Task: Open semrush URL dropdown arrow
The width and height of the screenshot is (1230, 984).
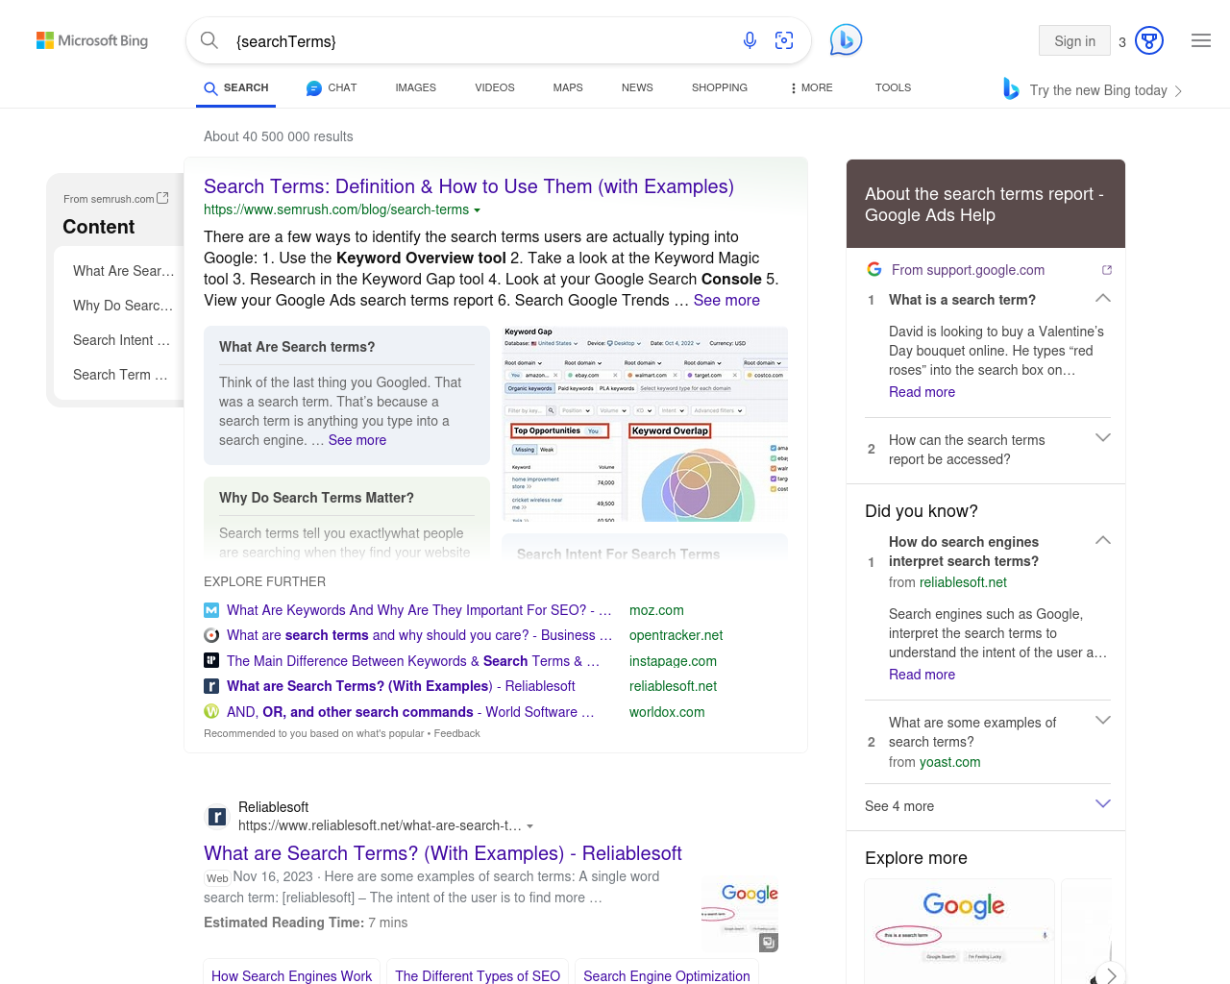Action: pos(478,210)
